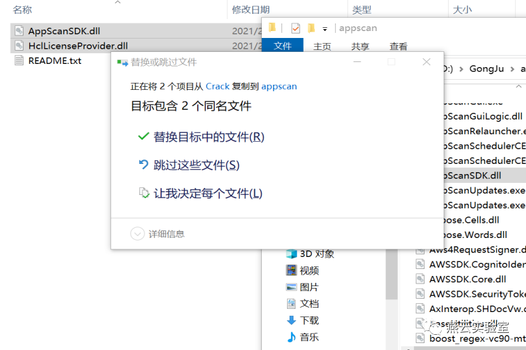Click navigation pane vertical scrollbar

point(392,274)
